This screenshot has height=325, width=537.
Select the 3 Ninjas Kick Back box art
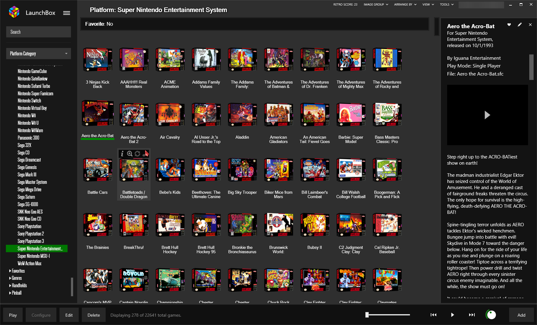click(98, 60)
